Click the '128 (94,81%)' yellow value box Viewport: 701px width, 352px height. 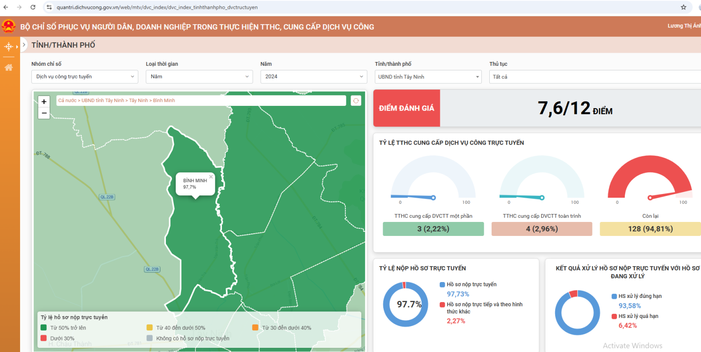click(650, 229)
